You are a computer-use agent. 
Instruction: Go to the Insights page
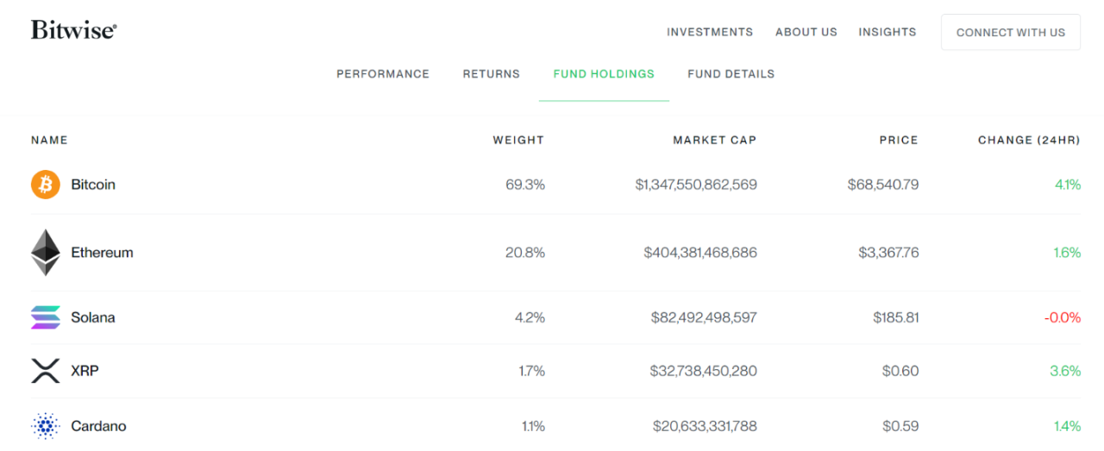pyautogui.click(x=887, y=32)
